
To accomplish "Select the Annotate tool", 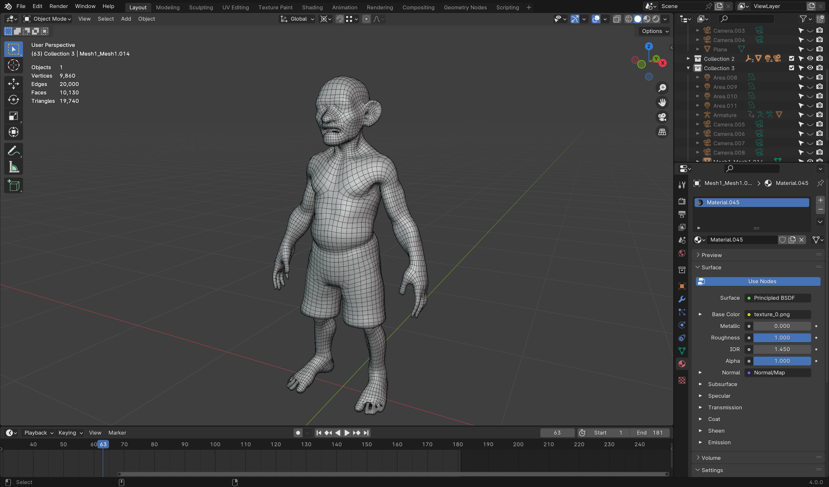I will tap(14, 151).
